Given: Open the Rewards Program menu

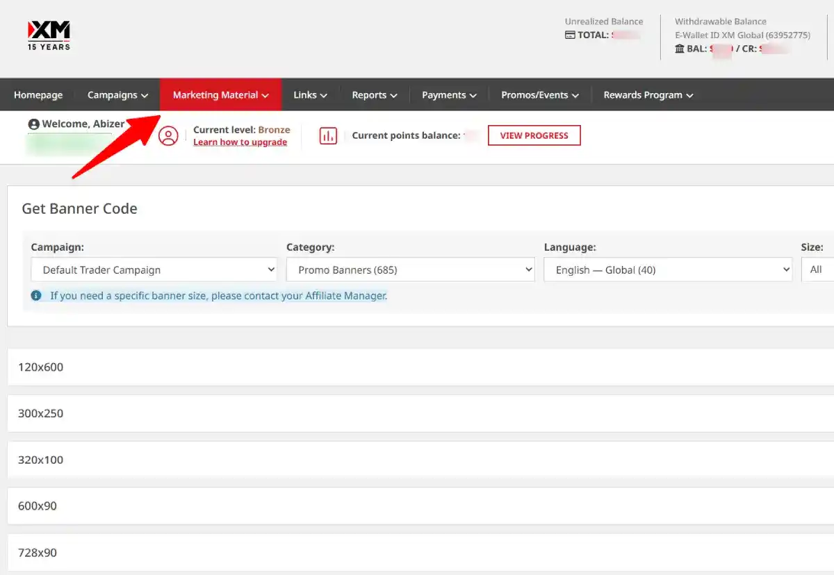Looking at the screenshot, I should coord(648,95).
